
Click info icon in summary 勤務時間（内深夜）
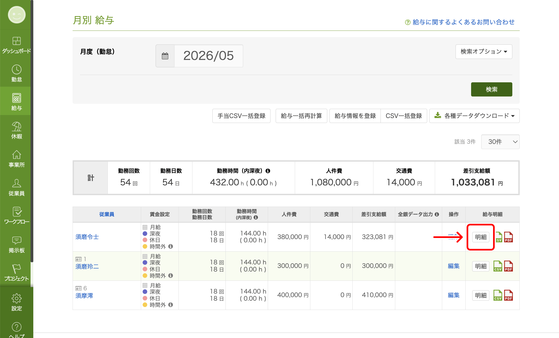click(x=268, y=171)
